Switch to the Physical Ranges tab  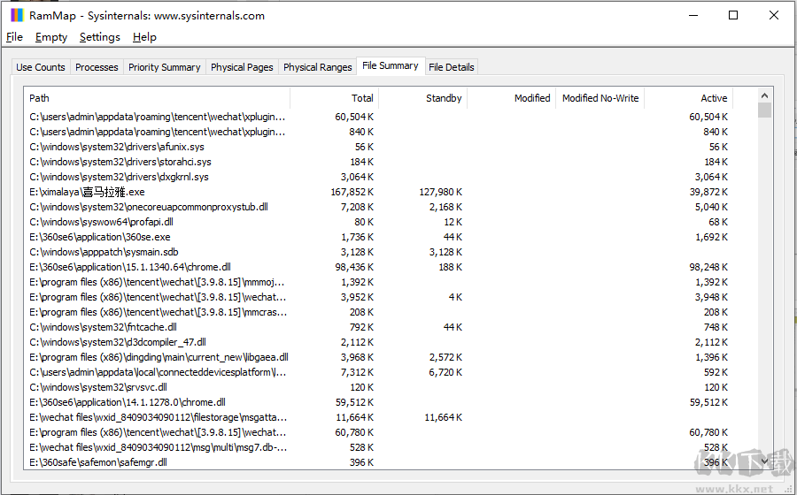[x=318, y=67]
